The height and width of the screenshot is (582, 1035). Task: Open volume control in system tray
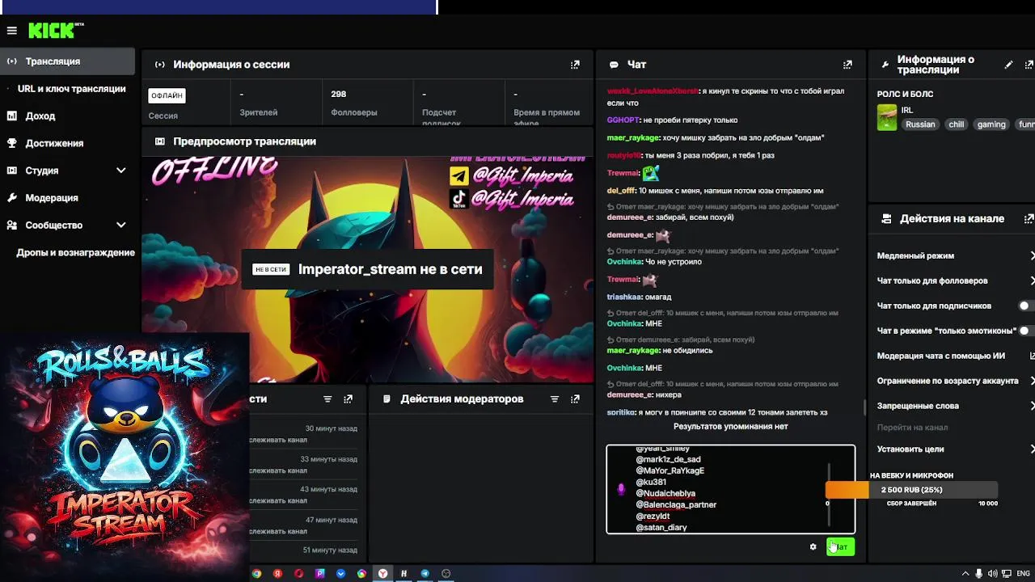click(x=993, y=574)
